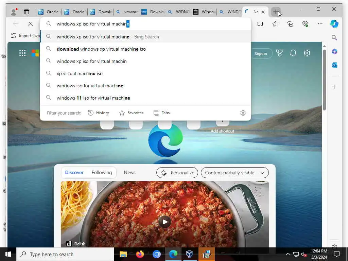Open search filter settings gear

[243, 113]
